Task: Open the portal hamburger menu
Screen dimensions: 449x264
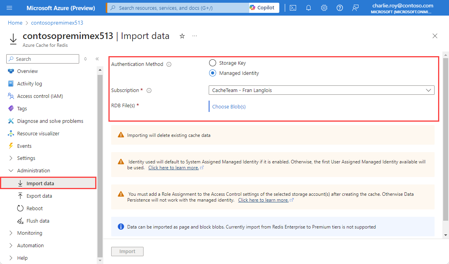Action: tap(9, 8)
